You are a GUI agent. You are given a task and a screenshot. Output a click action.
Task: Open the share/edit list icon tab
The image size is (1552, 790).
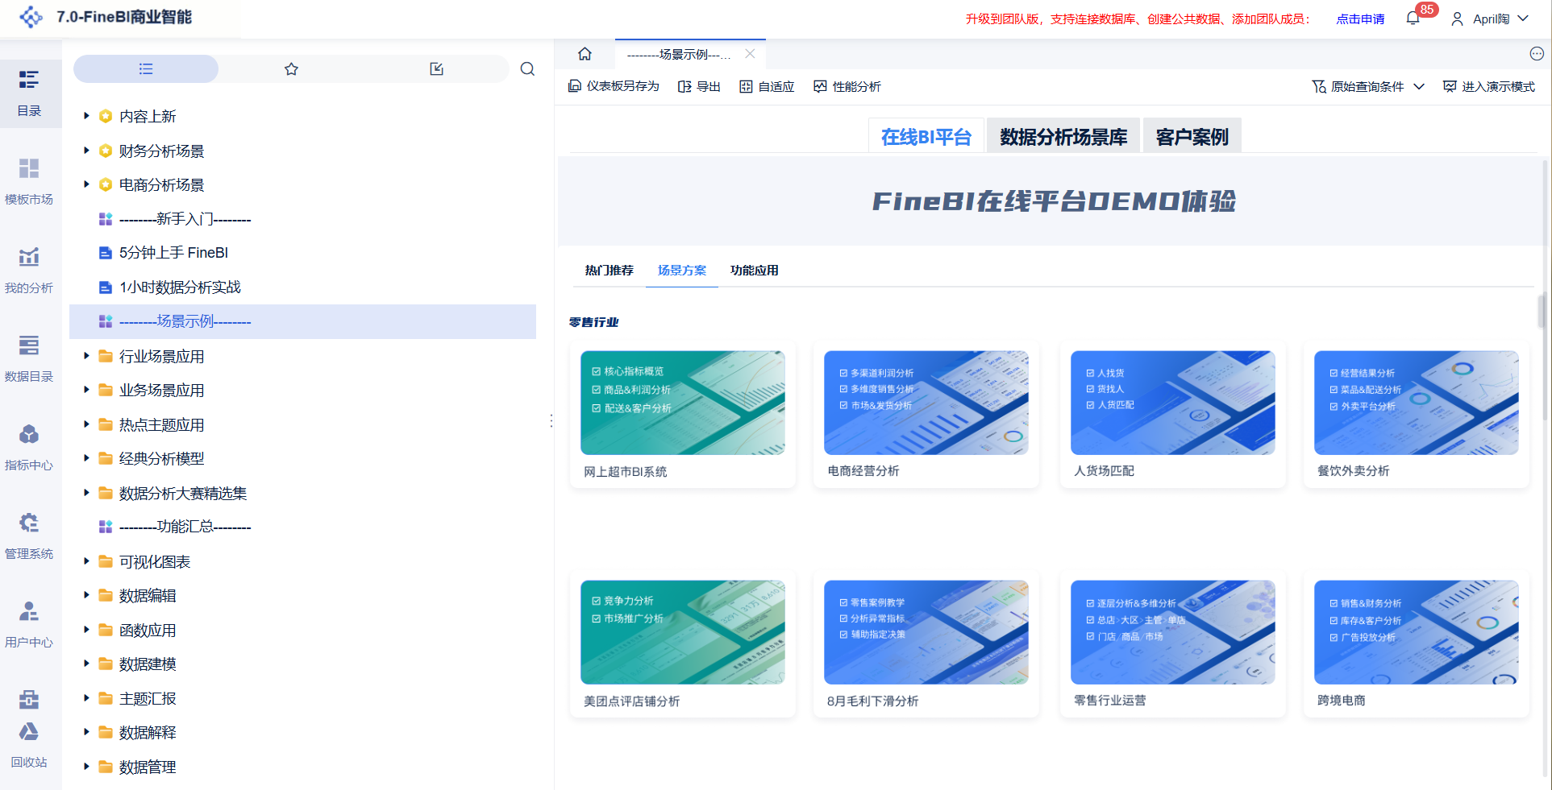click(x=436, y=69)
